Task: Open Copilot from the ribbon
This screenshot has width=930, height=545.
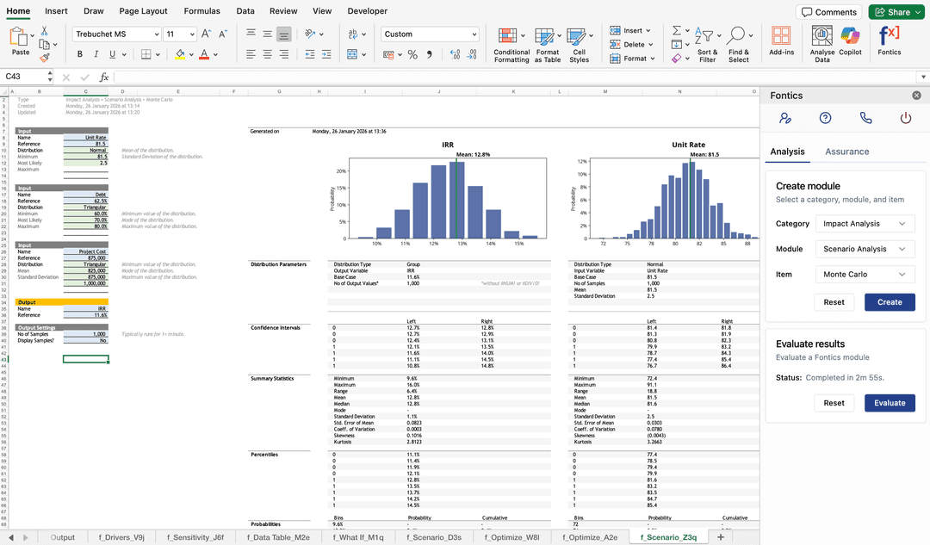Action: pos(850,41)
